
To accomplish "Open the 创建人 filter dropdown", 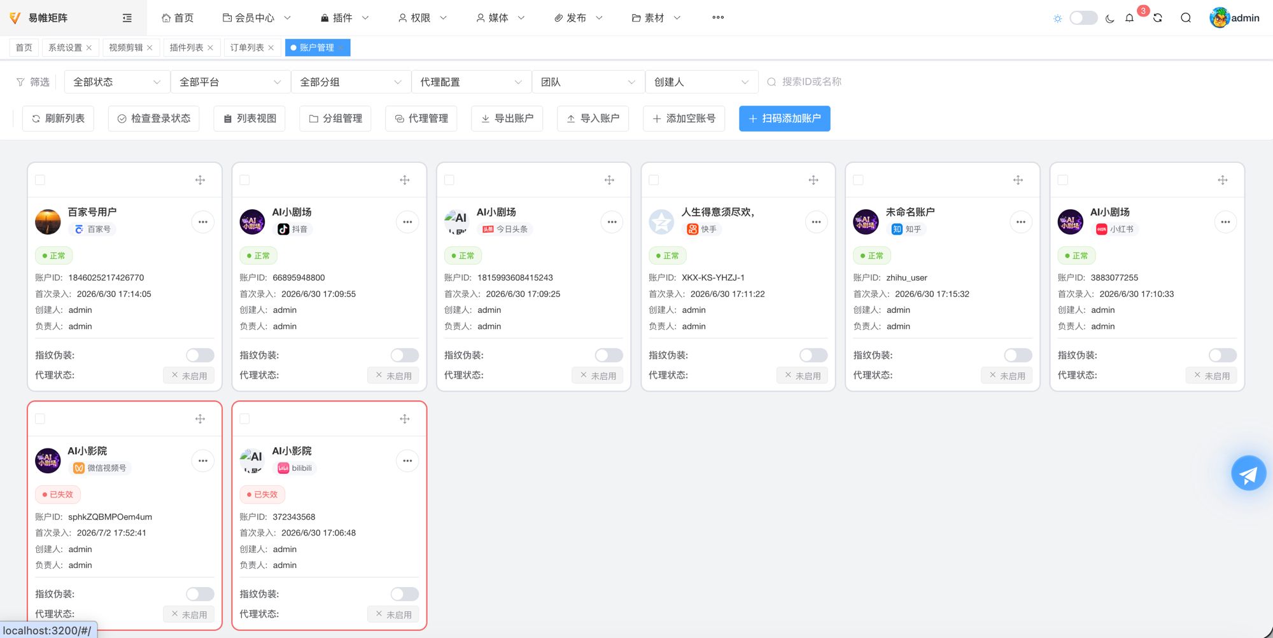I will click(701, 82).
